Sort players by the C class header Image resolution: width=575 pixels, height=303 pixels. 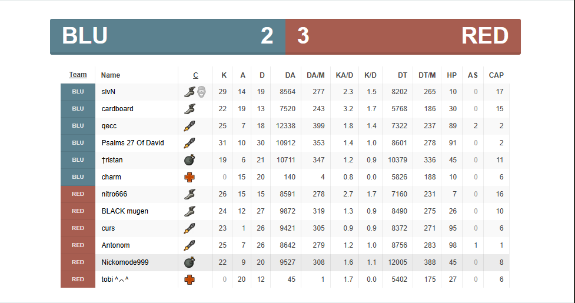coord(195,75)
